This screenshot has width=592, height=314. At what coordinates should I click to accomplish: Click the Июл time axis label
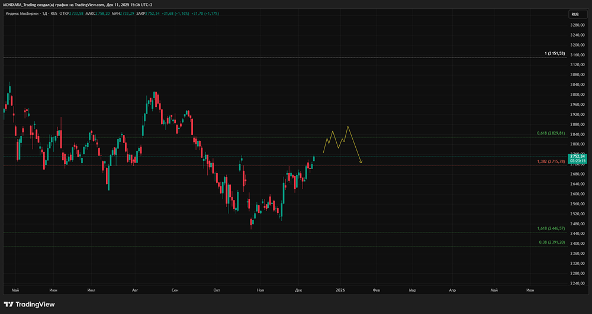pos(91,290)
